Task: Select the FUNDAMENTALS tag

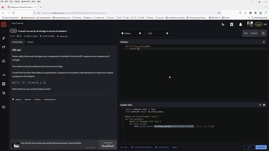Action: [50, 99]
